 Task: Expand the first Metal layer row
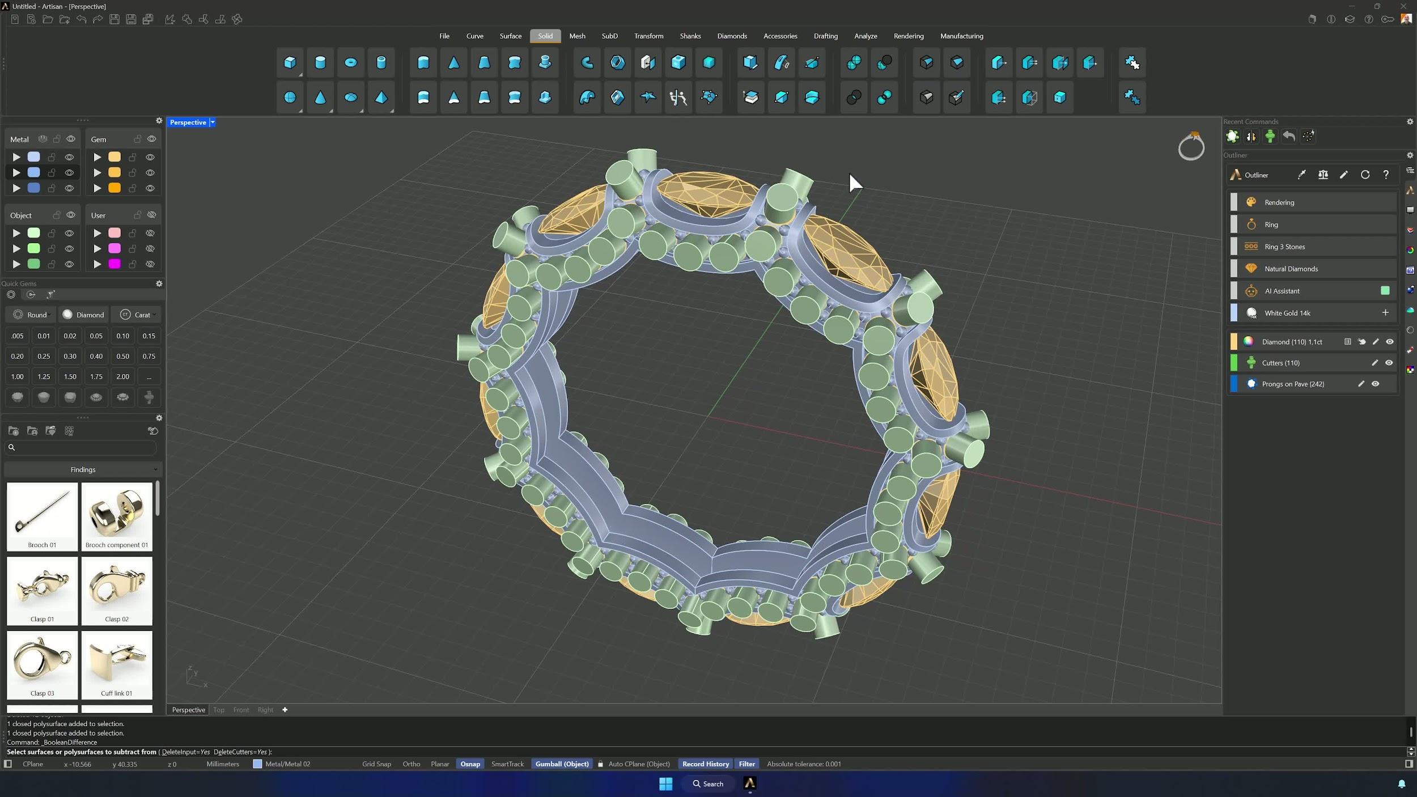[x=16, y=157]
